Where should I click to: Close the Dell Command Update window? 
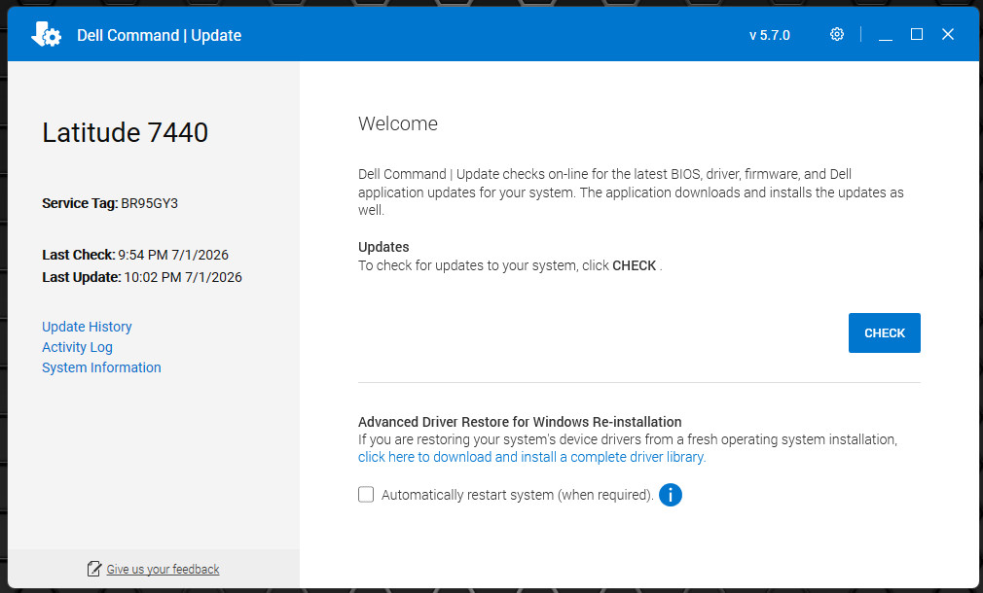click(x=948, y=34)
